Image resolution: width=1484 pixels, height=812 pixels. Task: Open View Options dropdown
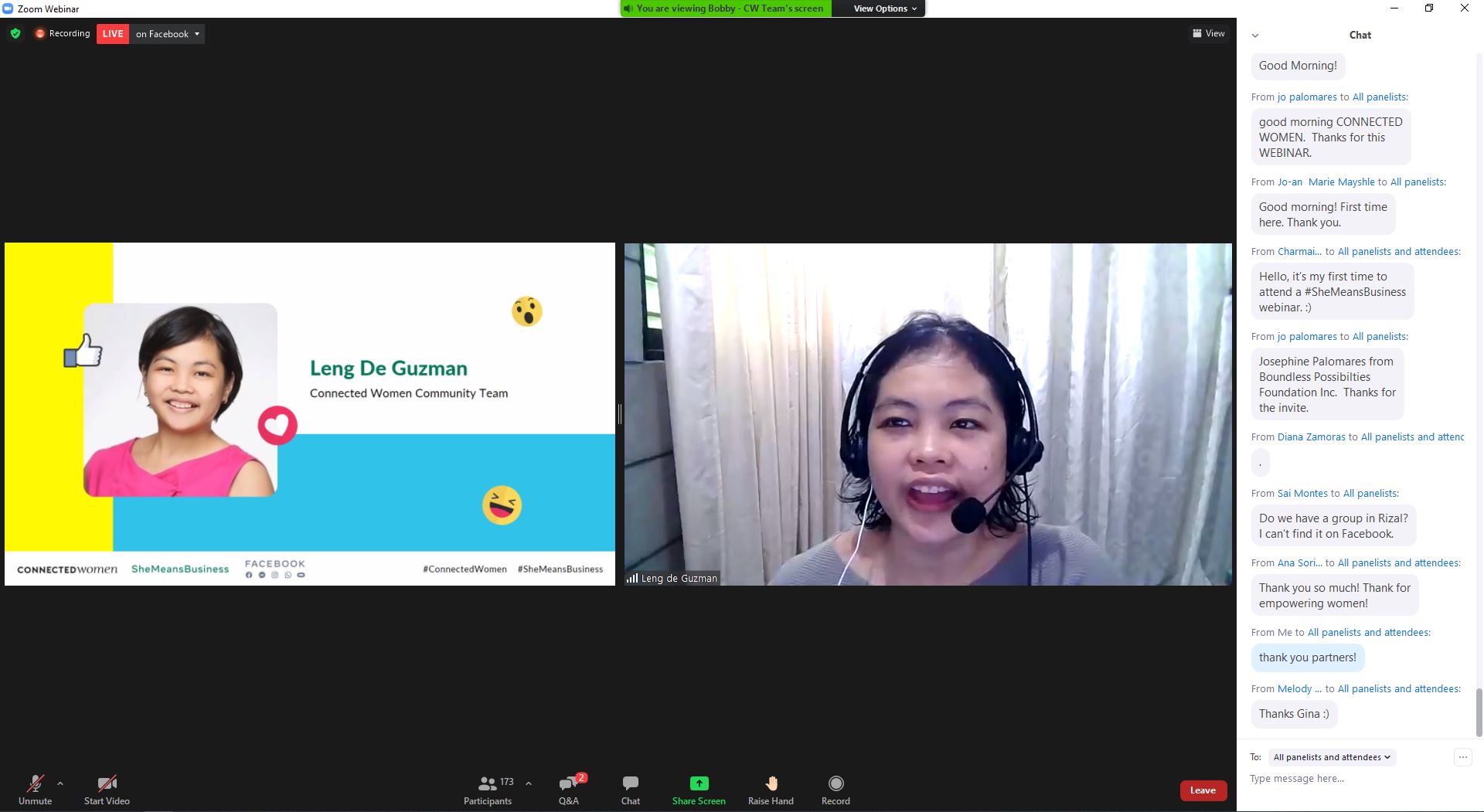point(885,8)
